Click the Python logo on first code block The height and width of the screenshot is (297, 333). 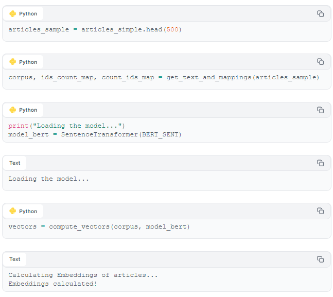click(13, 13)
